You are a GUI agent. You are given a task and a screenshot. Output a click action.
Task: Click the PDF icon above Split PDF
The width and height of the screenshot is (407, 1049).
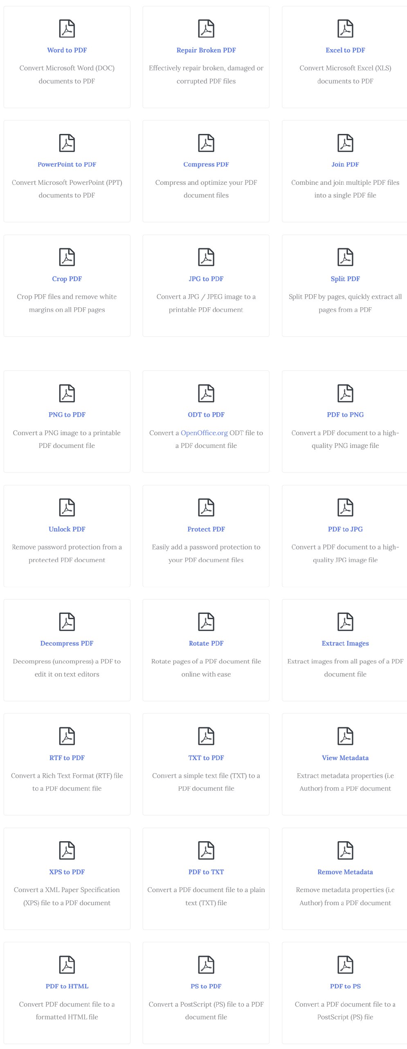(345, 257)
